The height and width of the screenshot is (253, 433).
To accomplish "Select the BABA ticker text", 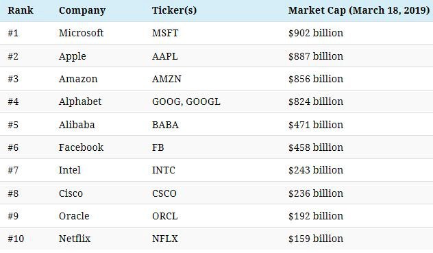I will pos(165,125).
